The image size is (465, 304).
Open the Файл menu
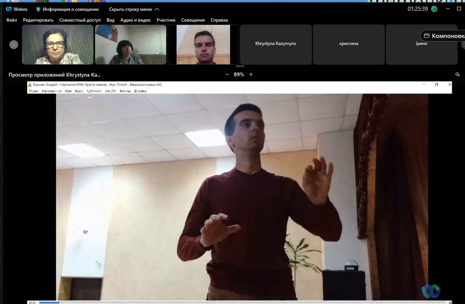click(11, 20)
